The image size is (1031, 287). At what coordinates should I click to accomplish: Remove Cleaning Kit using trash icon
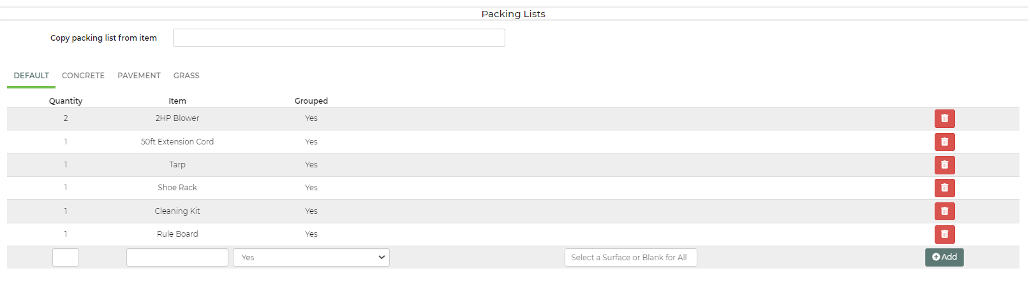(x=944, y=211)
